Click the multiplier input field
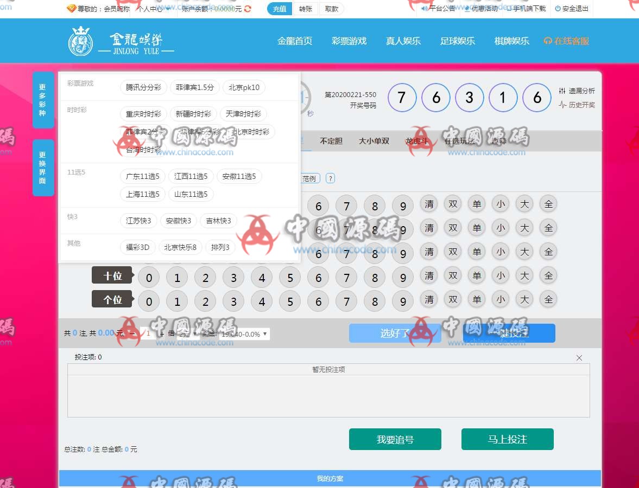Viewport: 639px width, 488px height. pyautogui.click(x=148, y=334)
